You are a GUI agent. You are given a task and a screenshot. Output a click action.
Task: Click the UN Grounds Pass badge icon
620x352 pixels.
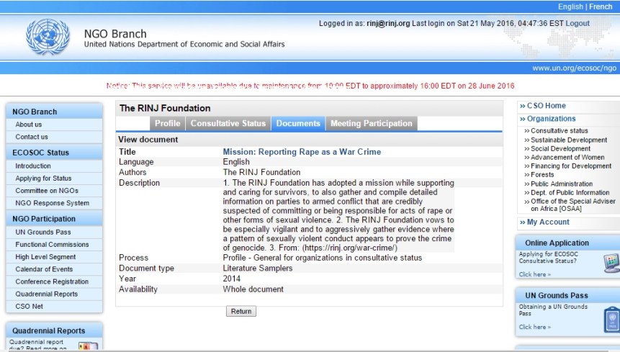click(x=611, y=316)
